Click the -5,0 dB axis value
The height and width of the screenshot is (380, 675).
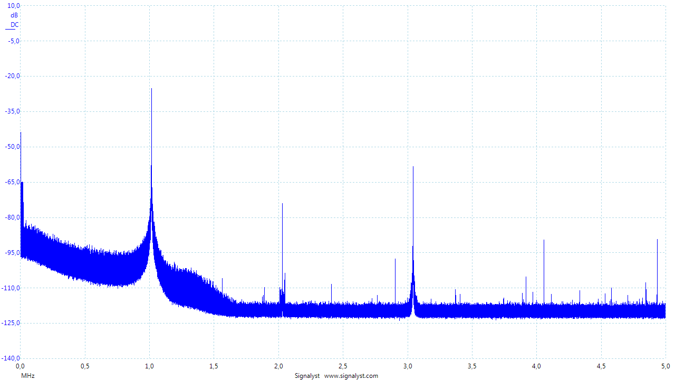tap(13, 41)
